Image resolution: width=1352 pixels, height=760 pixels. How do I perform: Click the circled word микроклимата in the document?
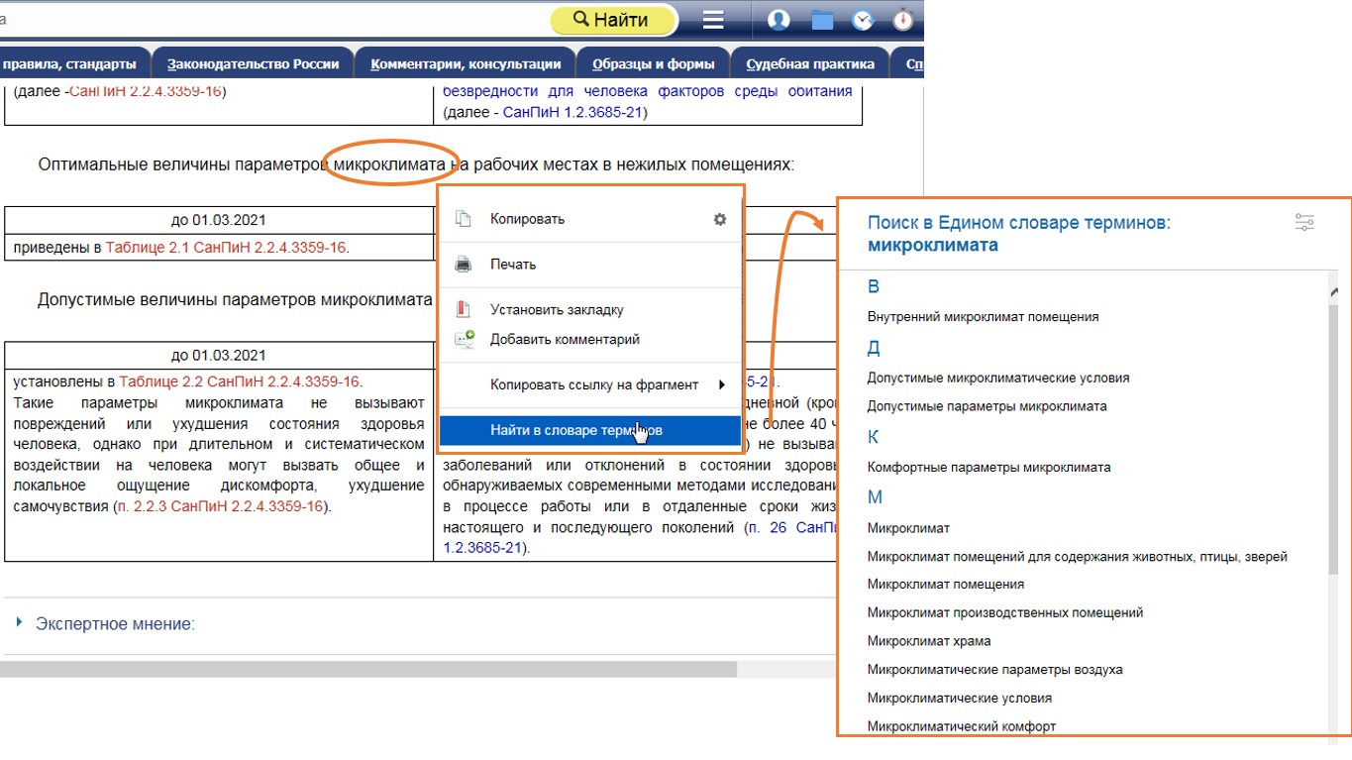[390, 163]
